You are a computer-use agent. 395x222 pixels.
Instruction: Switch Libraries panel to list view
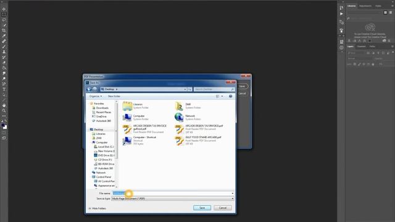click(x=391, y=12)
